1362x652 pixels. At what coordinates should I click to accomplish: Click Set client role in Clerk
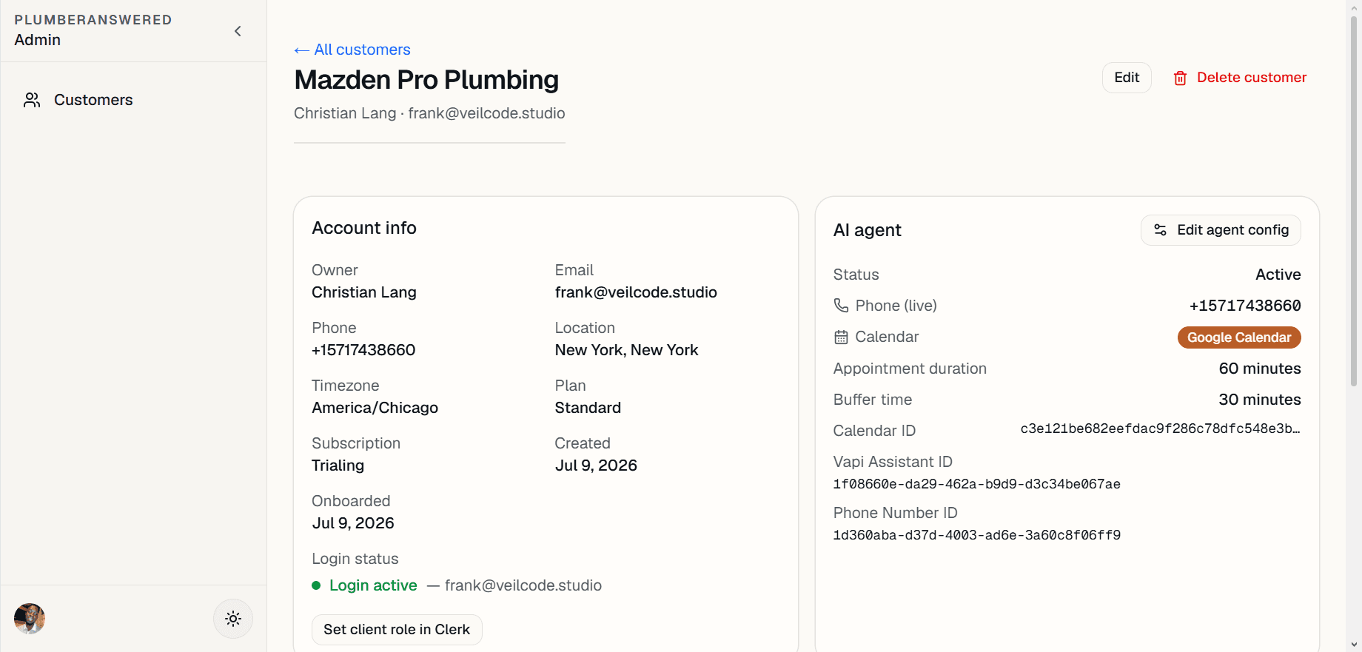pos(397,630)
